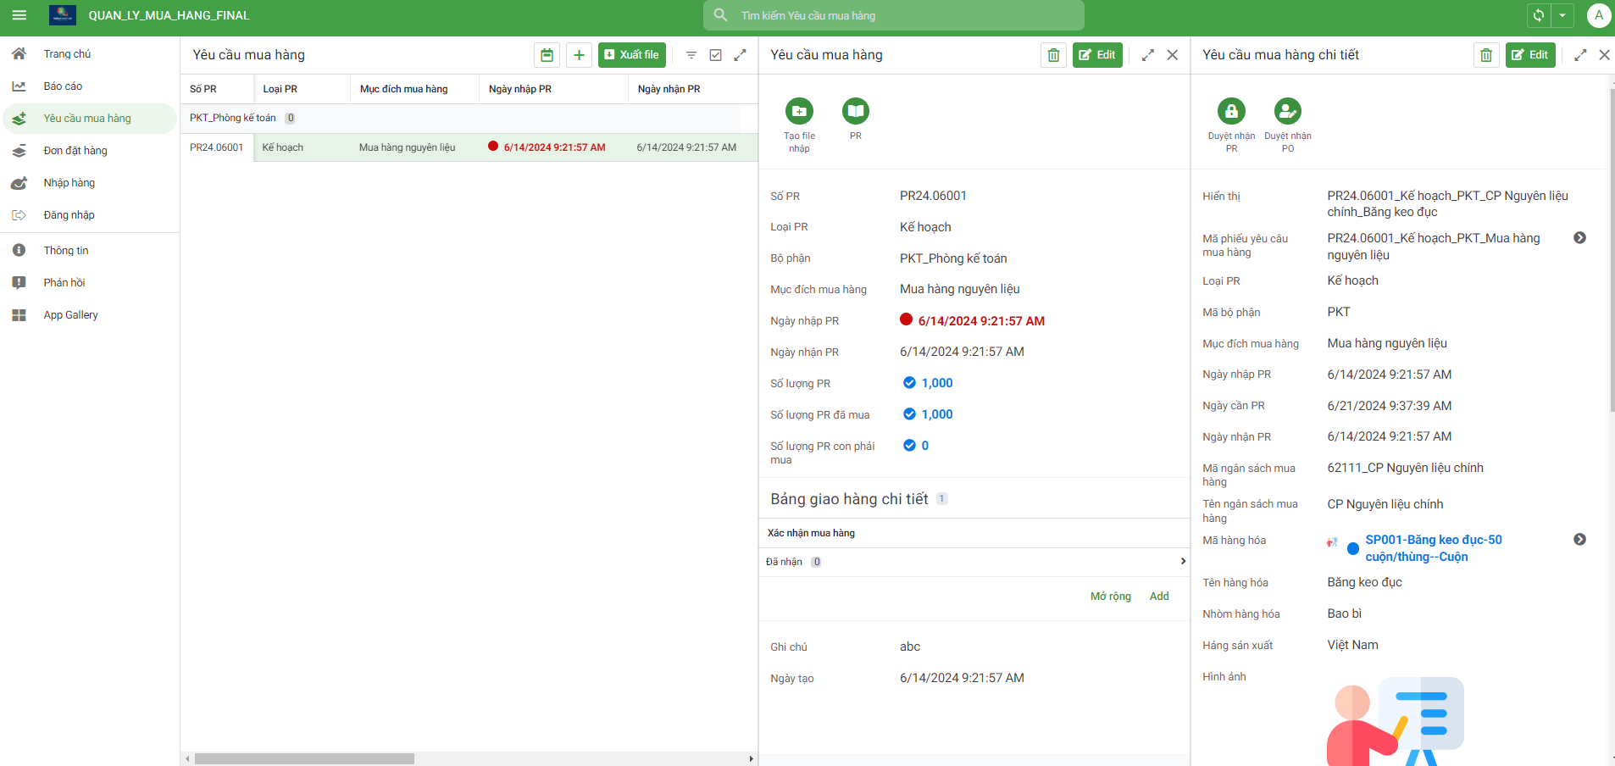The image size is (1615, 766).
Task: Click the horizontal scrollbar under the table
Action: click(304, 758)
